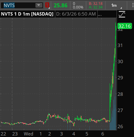Open the symbol selector dropdown arrow
134x137 pixels.
coord(39,5)
